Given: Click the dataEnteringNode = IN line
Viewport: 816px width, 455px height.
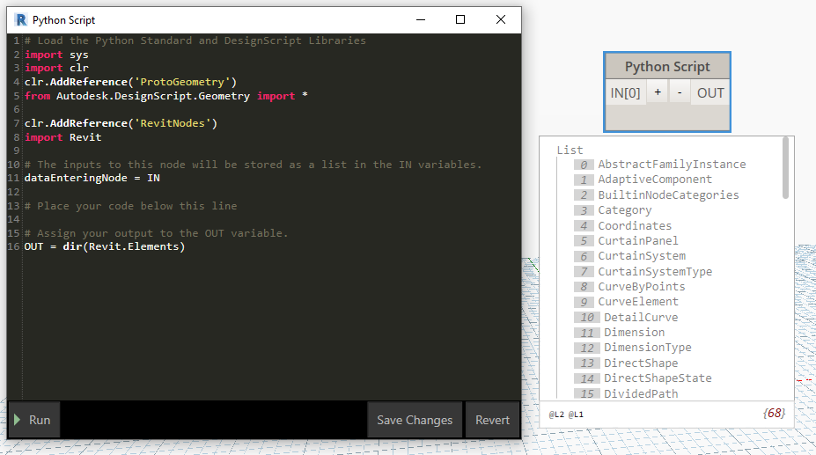Looking at the screenshot, I should click(92, 178).
